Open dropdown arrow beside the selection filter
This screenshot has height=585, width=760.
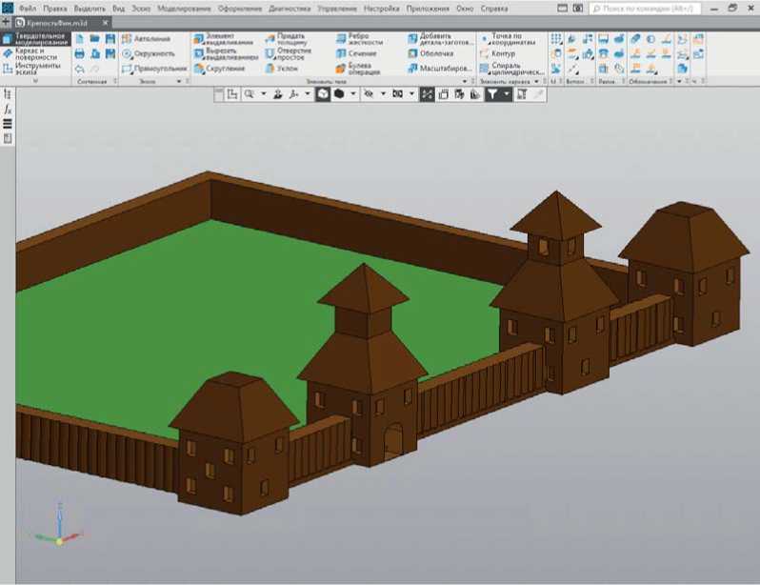tap(507, 94)
